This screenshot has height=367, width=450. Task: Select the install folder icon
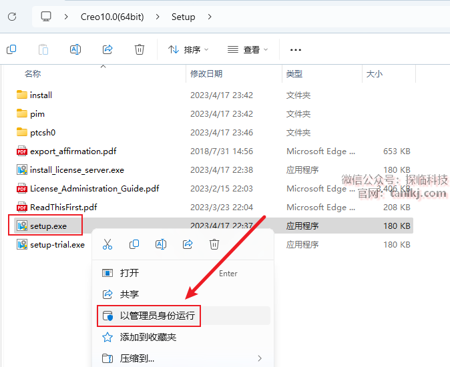click(22, 95)
